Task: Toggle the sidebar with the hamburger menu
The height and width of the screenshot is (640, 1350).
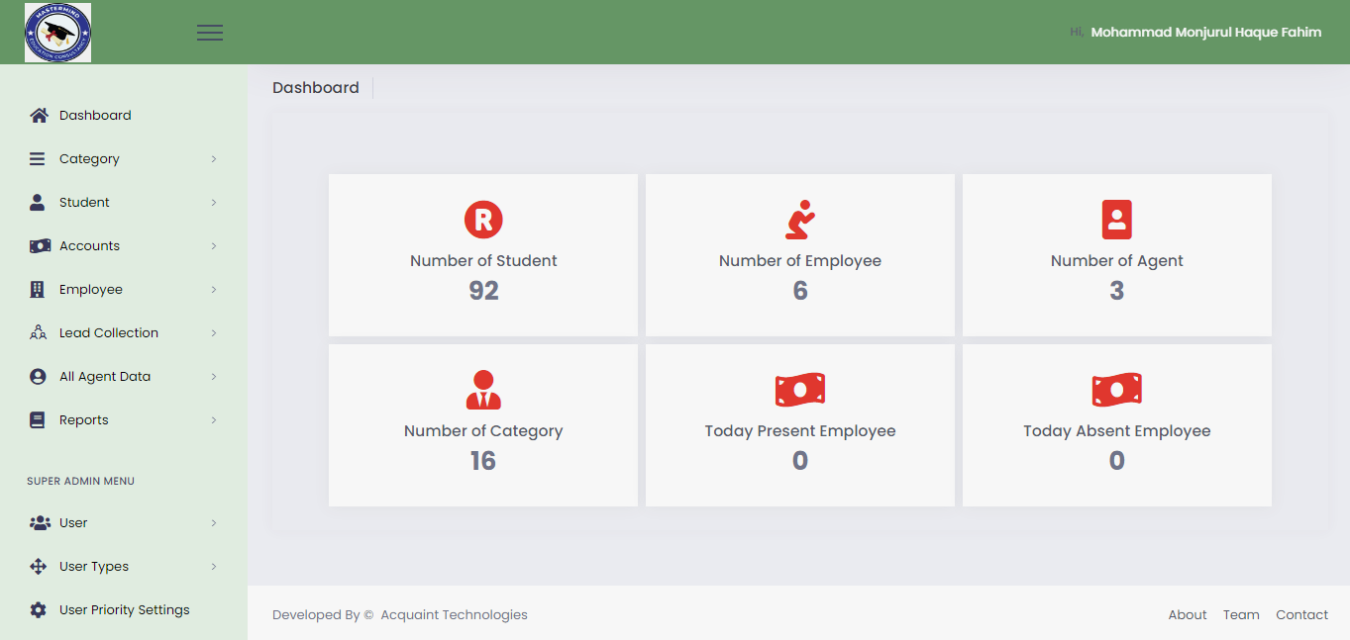Action: 209,32
